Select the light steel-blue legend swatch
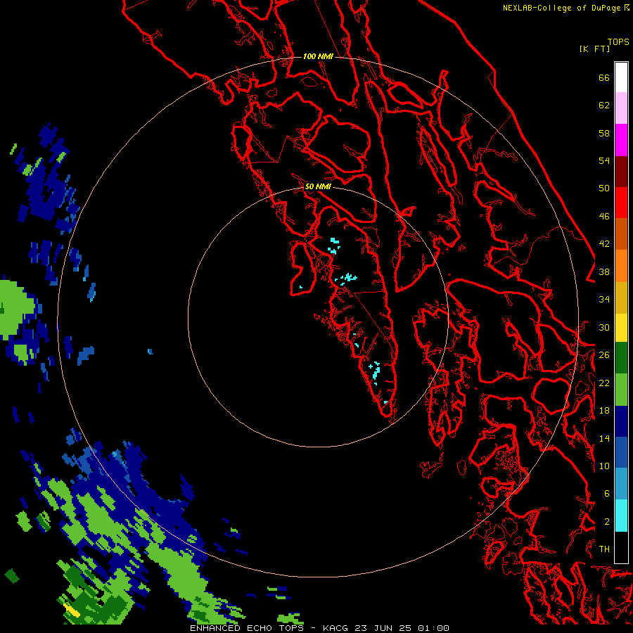 pos(621,484)
